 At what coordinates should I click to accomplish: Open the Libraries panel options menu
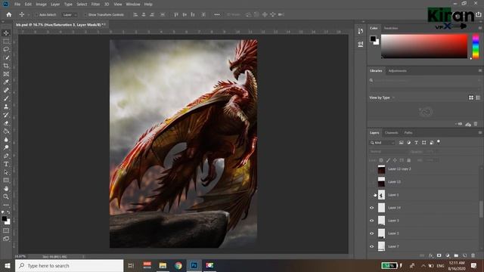[479, 70]
